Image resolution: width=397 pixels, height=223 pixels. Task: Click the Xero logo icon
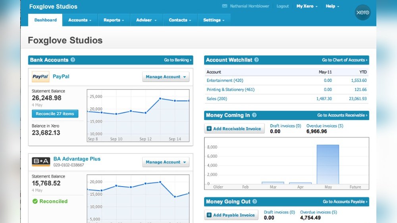[363, 13]
